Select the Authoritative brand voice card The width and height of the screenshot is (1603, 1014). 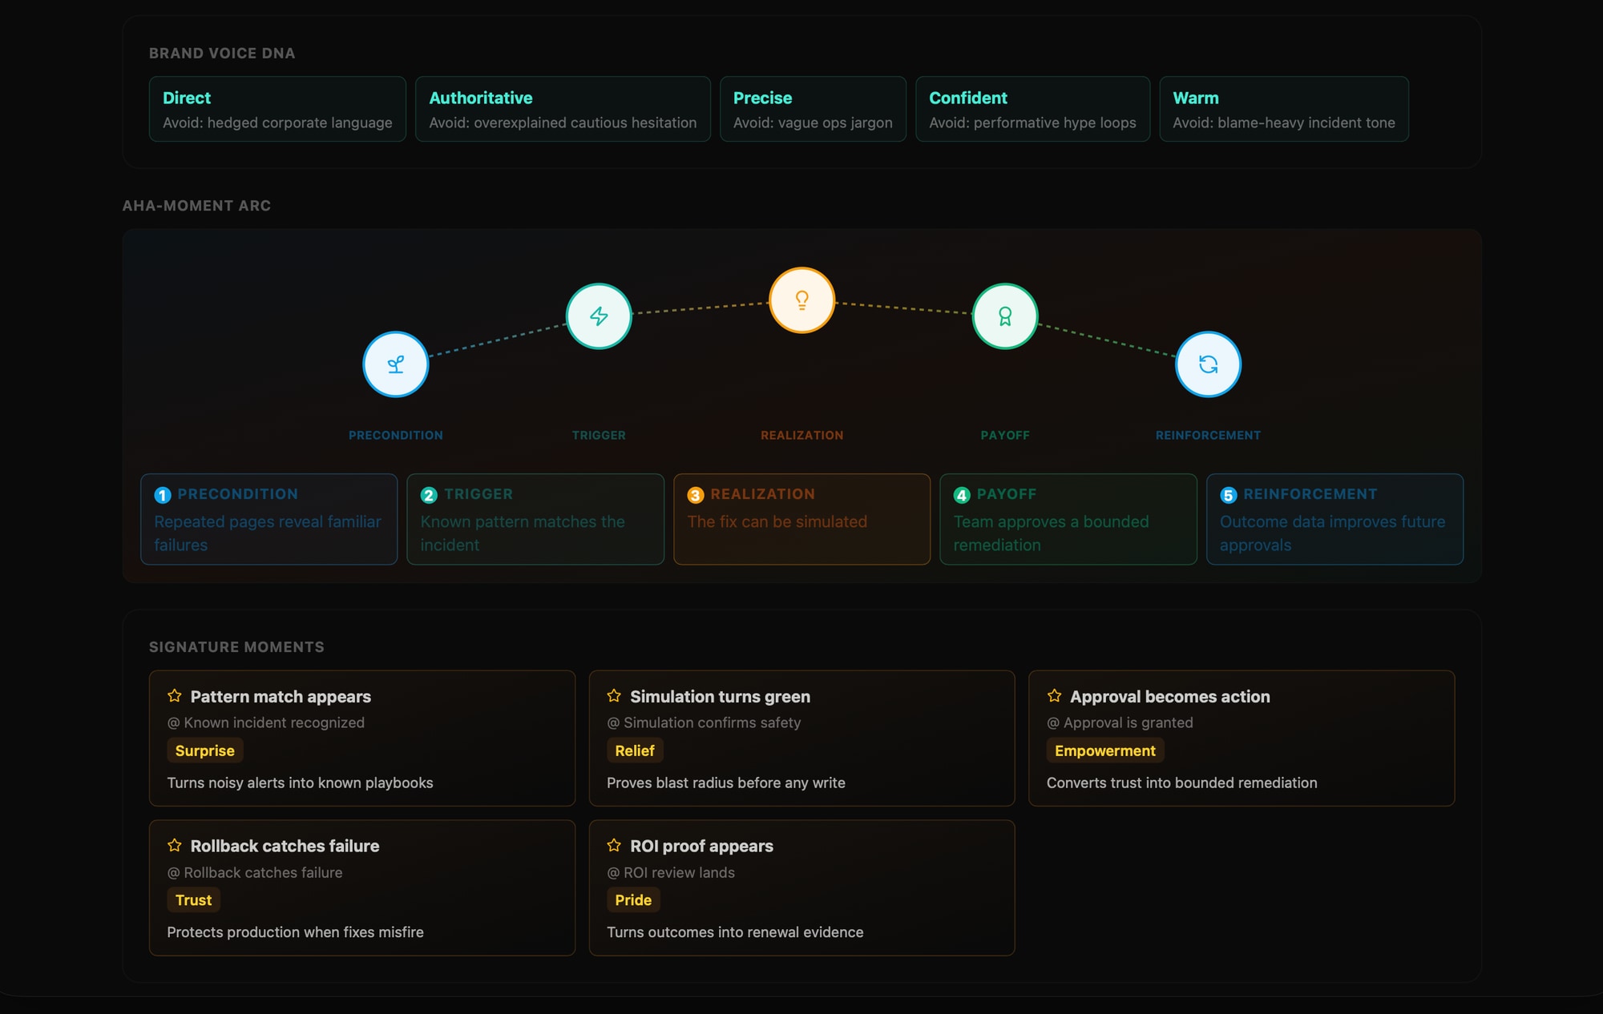tap(563, 109)
